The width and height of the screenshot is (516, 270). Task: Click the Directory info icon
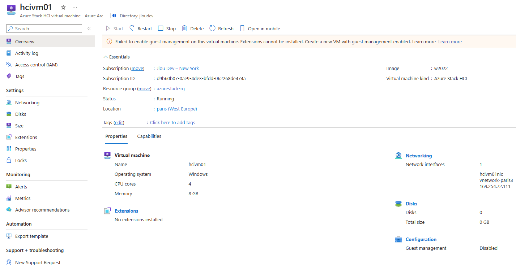114,16
